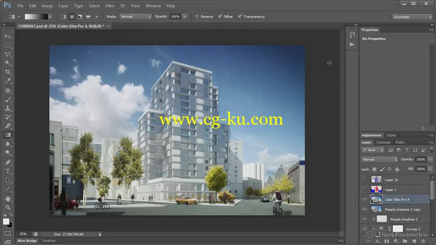The image size is (436, 245).
Task: Choose the angle gradient style
Action: (x=80, y=17)
